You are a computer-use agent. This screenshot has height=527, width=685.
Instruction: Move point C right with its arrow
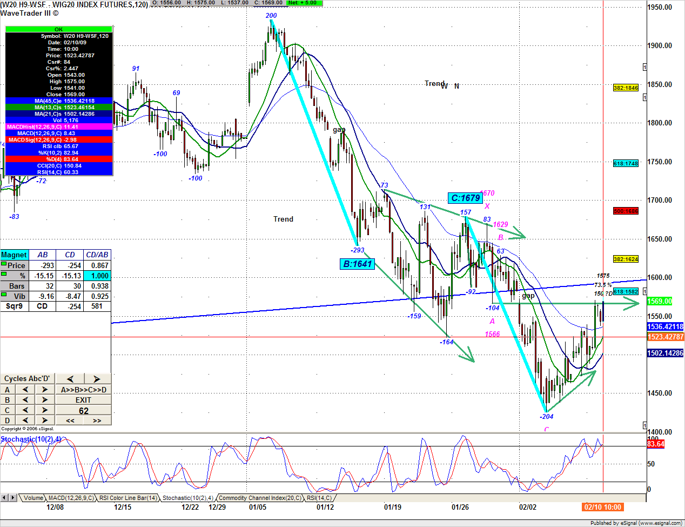click(x=45, y=410)
